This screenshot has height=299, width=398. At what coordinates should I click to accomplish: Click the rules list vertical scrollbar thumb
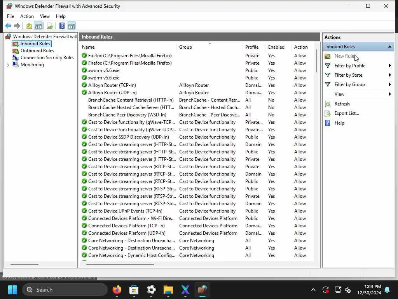pos(316,60)
